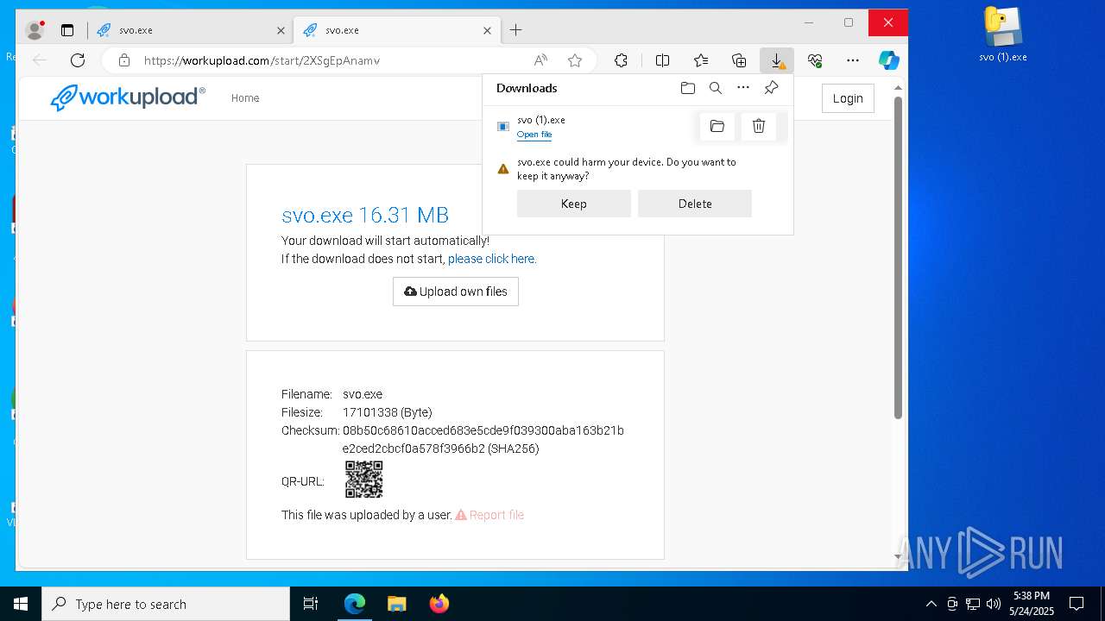Click the 17101338 (Byte) filesize value
Screen dimensions: 1105x621
point(388,412)
